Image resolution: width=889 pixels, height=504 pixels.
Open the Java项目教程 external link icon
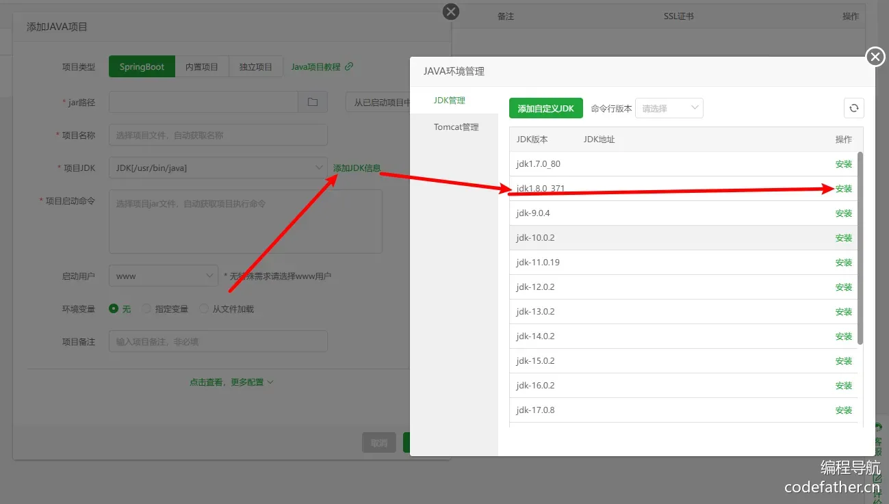pos(349,66)
